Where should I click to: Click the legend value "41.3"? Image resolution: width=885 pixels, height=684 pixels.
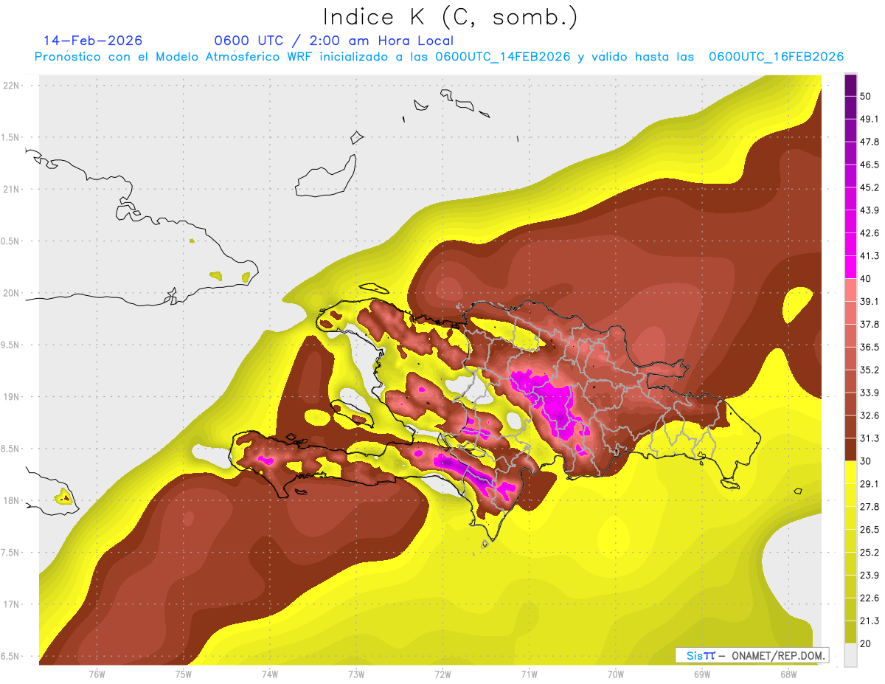[x=869, y=256]
